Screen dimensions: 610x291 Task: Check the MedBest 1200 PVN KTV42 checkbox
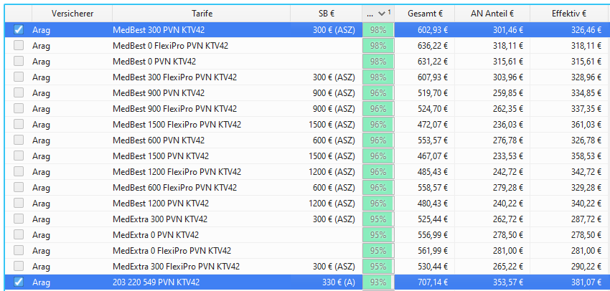[x=18, y=203]
